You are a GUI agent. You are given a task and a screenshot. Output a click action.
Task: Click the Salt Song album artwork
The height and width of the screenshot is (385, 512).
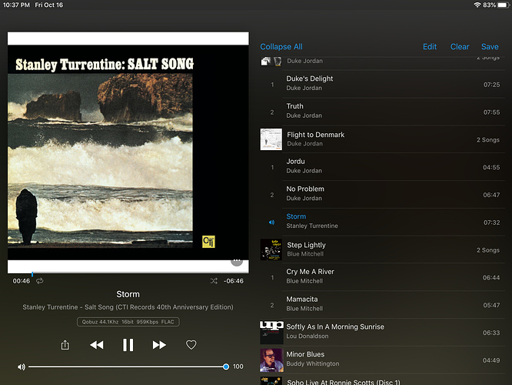pyautogui.click(x=128, y=152)
